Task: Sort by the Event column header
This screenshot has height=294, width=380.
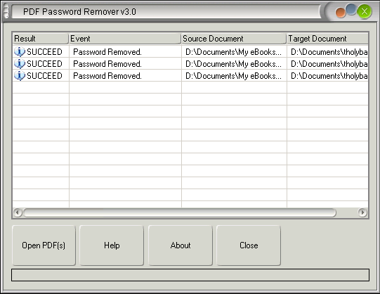Action: (x=125, y=39)
